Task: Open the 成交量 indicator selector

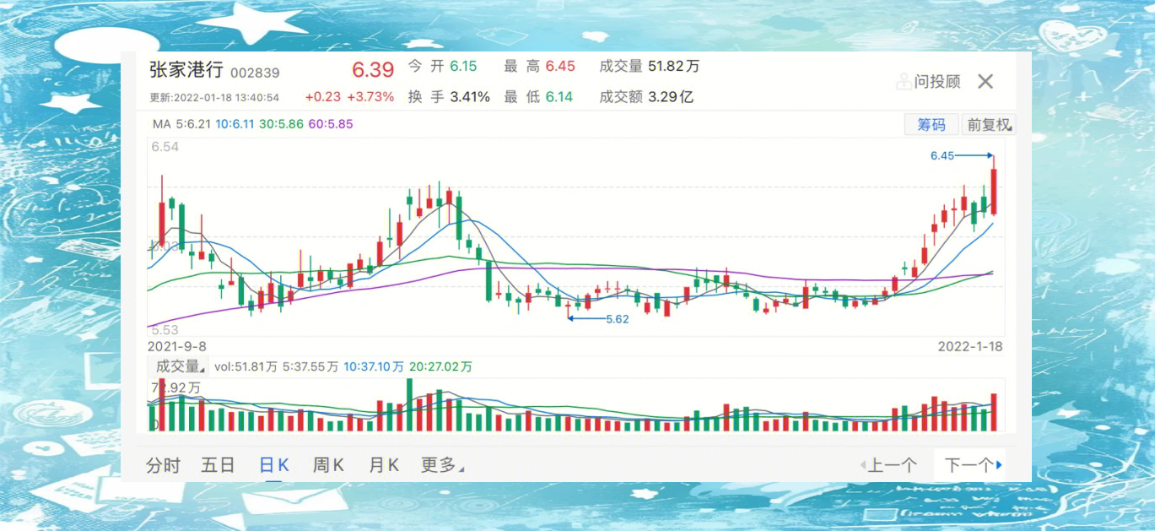Action: tap(177, 366)
